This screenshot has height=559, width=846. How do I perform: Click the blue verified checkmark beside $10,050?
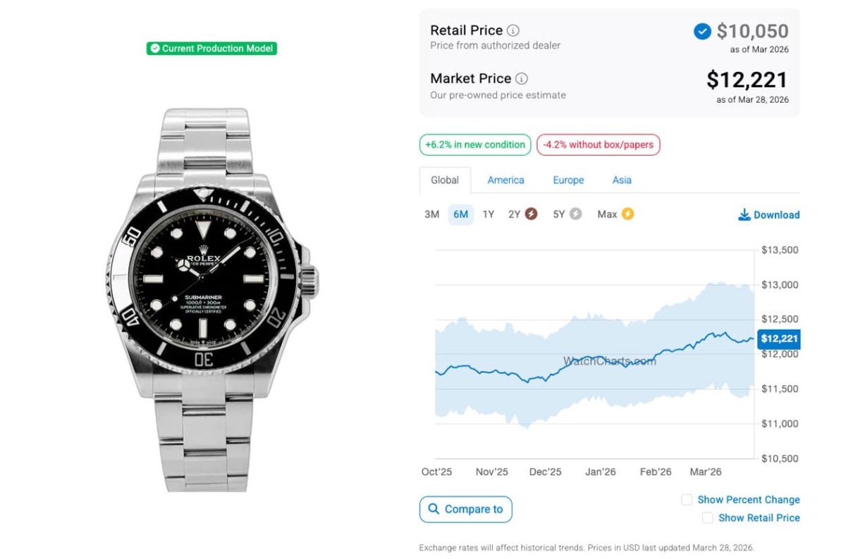[x=702, y=32]
